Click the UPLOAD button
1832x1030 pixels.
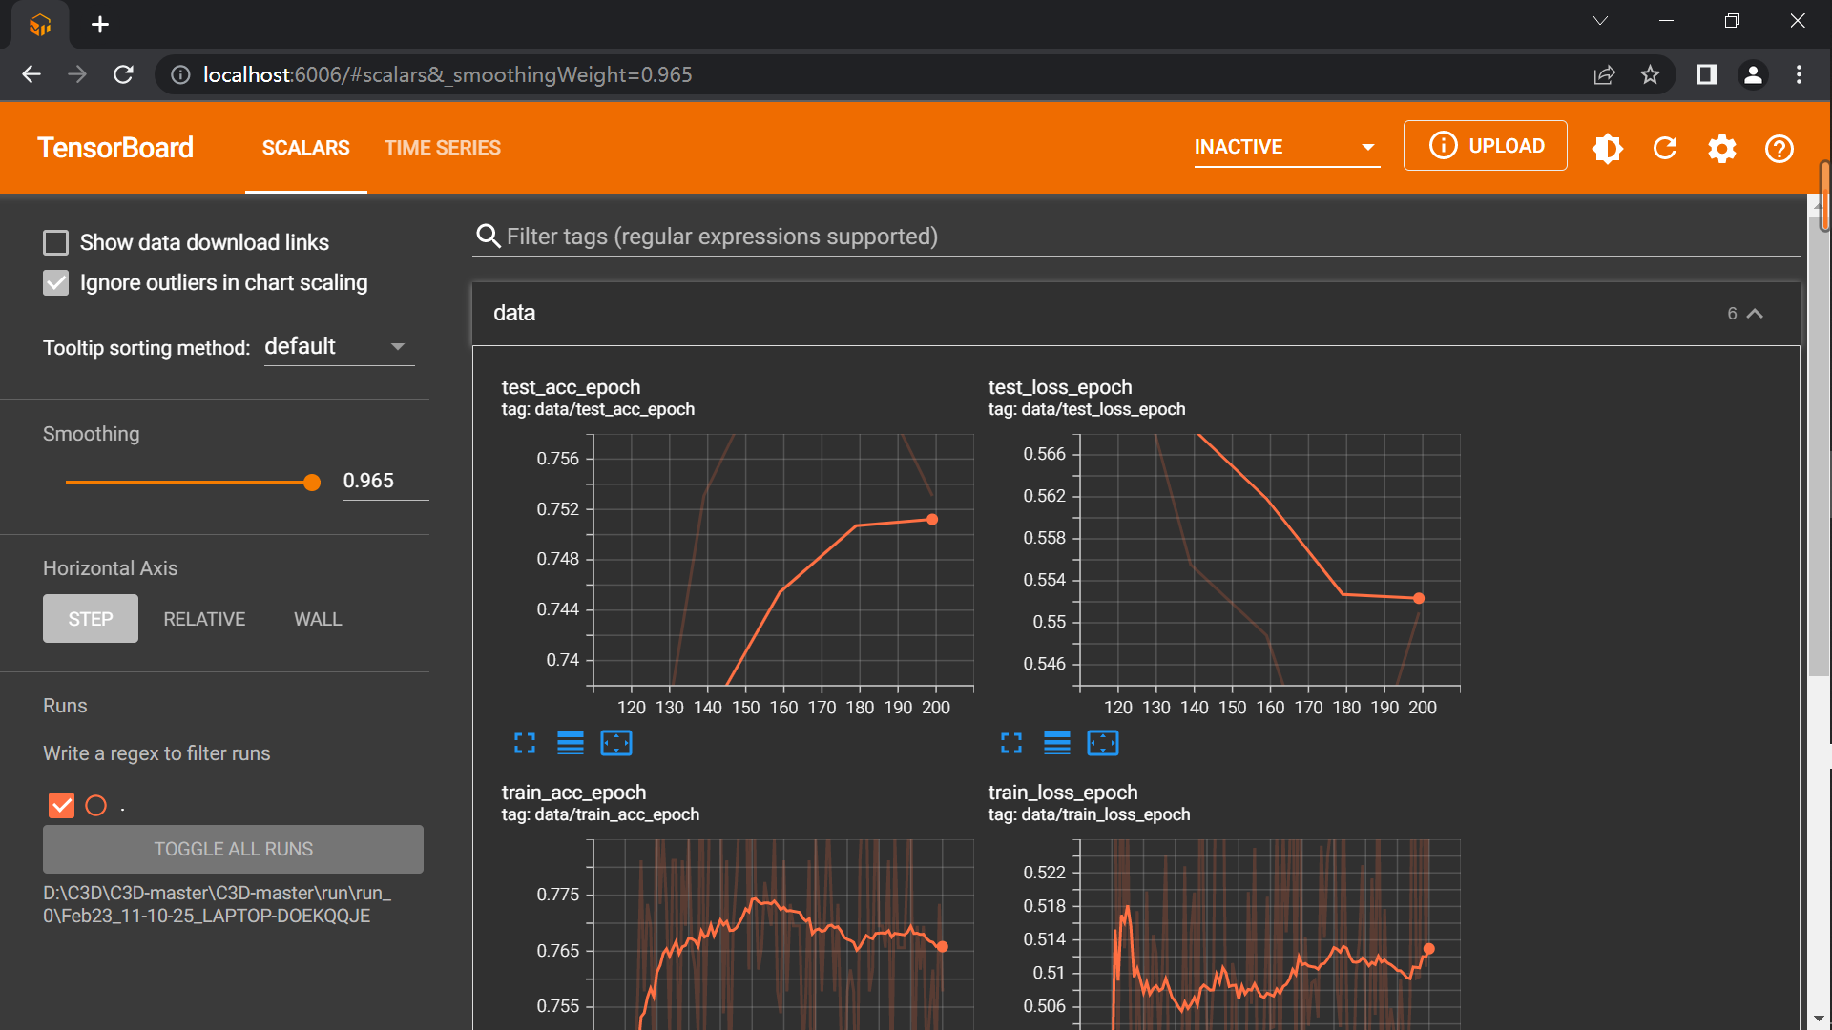pos(1485,145)
